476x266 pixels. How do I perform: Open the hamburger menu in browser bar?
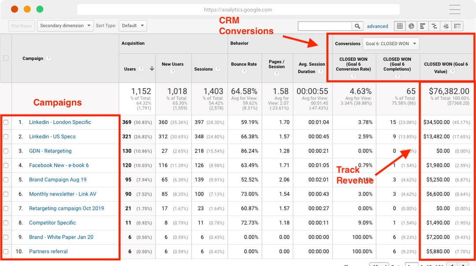point(455,9)
